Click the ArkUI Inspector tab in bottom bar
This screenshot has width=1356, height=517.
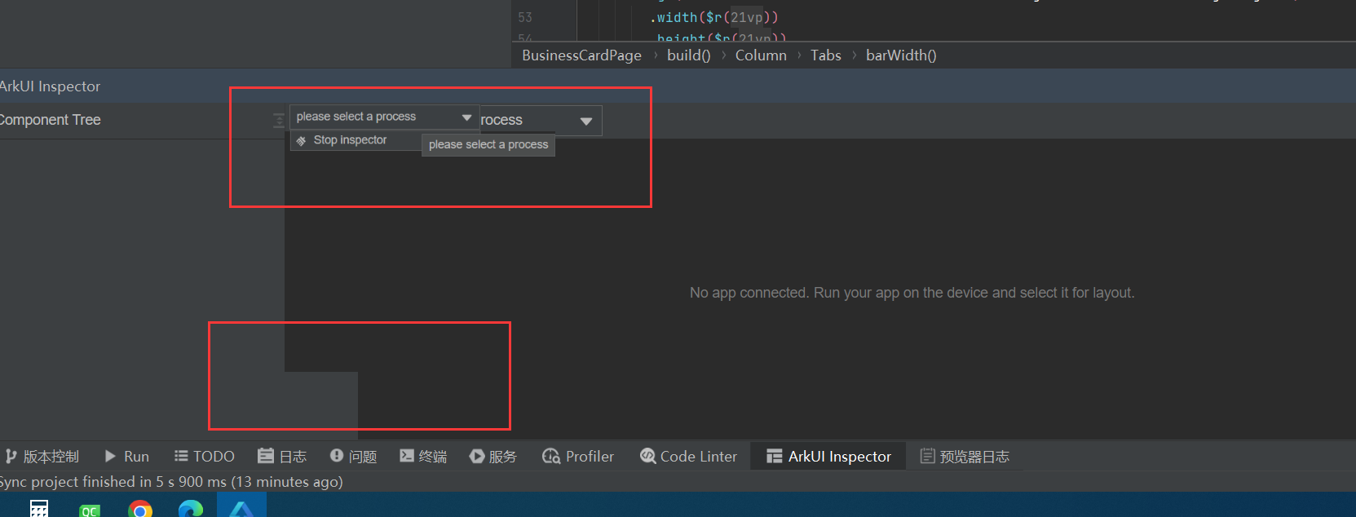(828, 457)
